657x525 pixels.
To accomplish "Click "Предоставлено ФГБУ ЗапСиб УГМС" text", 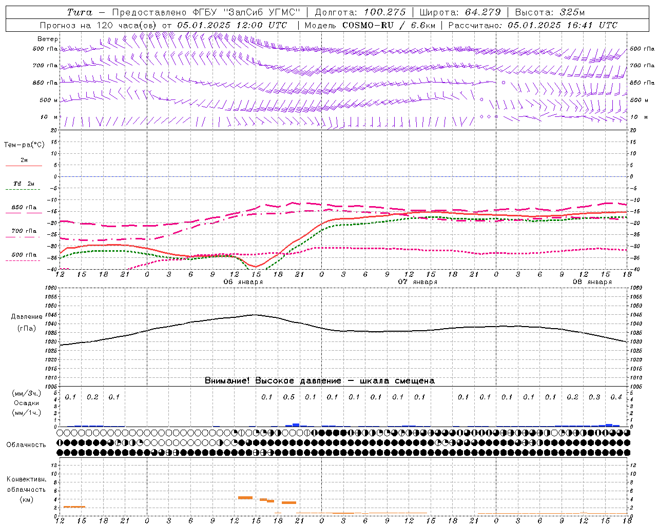I will coord(206,12).
